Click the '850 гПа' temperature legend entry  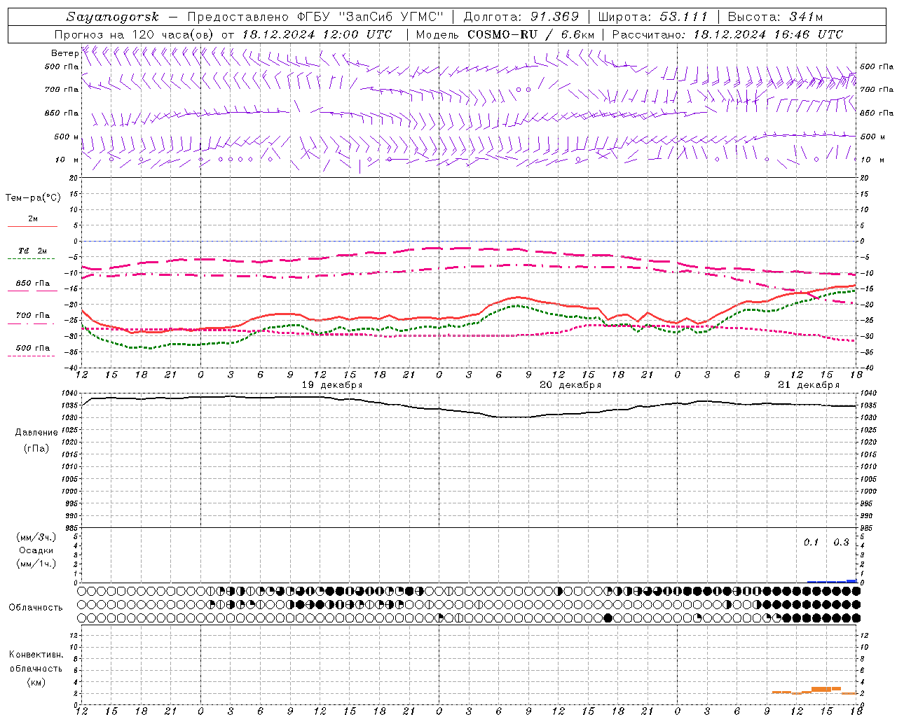click(x=33, y=284)
